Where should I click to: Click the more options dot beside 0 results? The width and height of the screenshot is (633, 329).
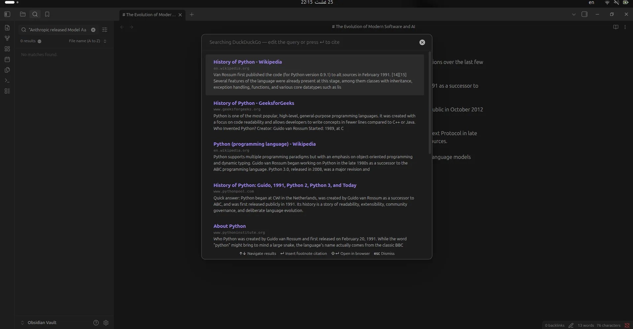[x=39, y=41]
